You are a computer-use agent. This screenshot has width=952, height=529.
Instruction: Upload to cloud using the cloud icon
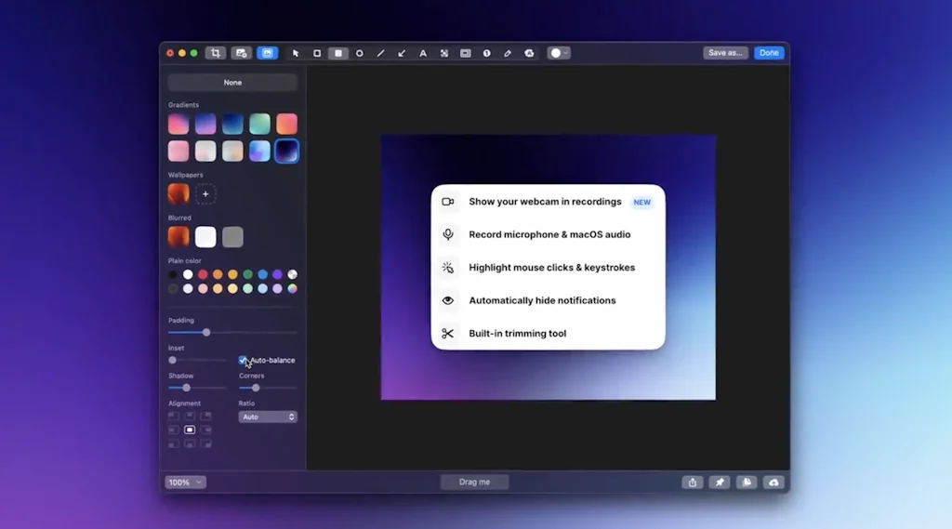click(x=773, y=483)
